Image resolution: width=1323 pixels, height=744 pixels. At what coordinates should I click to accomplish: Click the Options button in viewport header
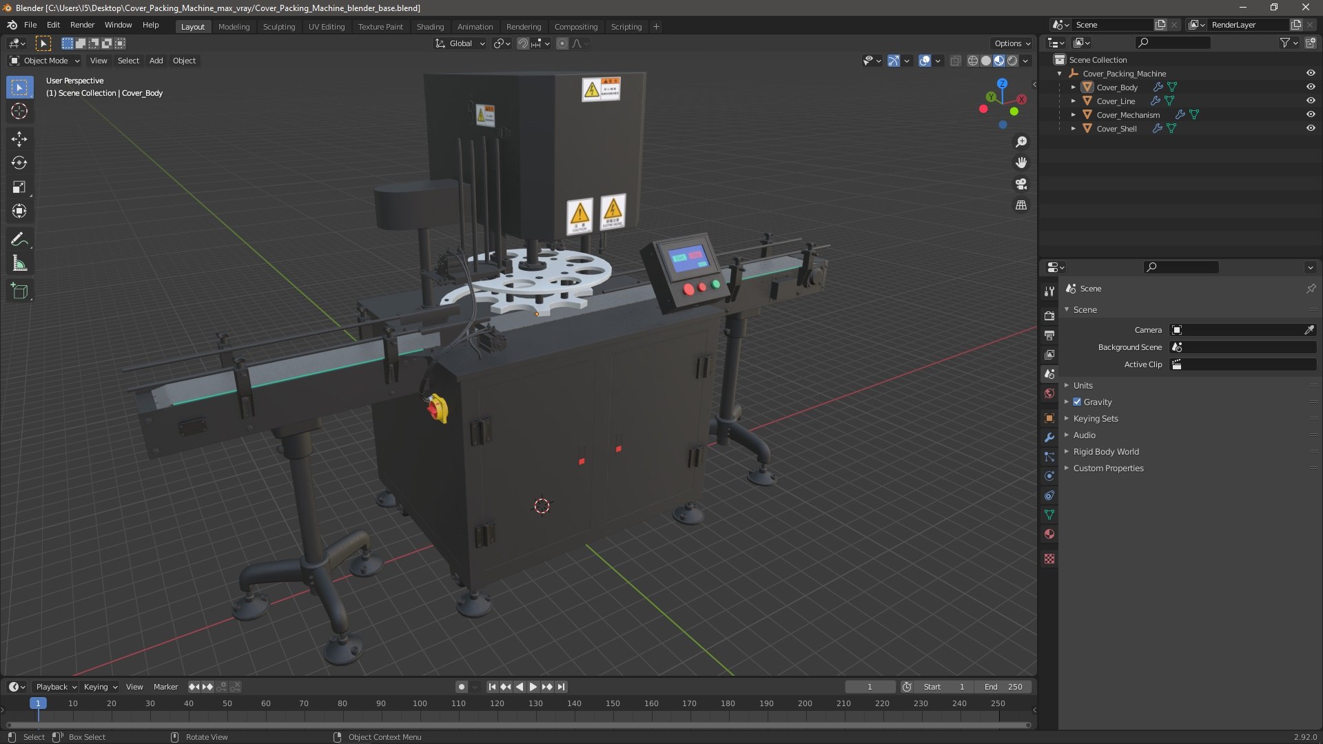[x=1012, y=43]
